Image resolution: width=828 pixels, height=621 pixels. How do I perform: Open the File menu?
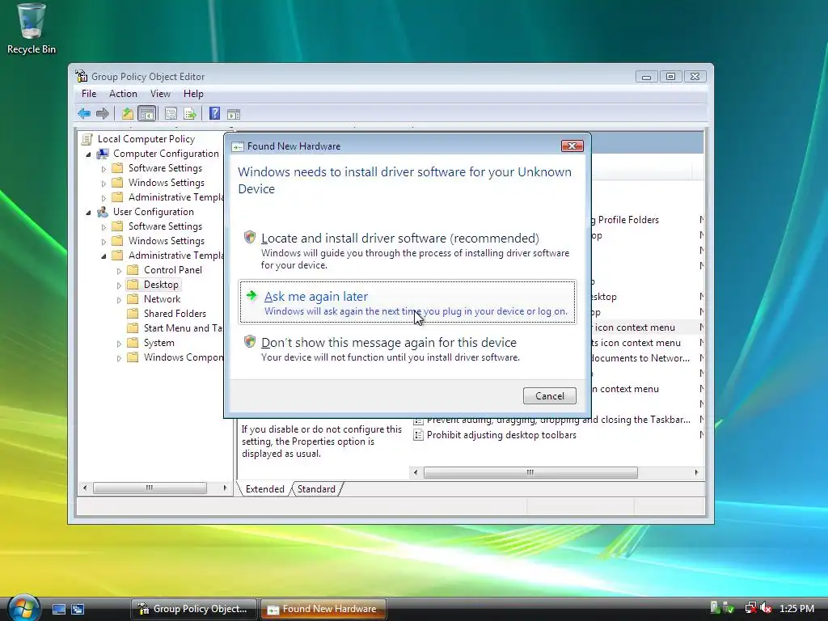(89, 94)
